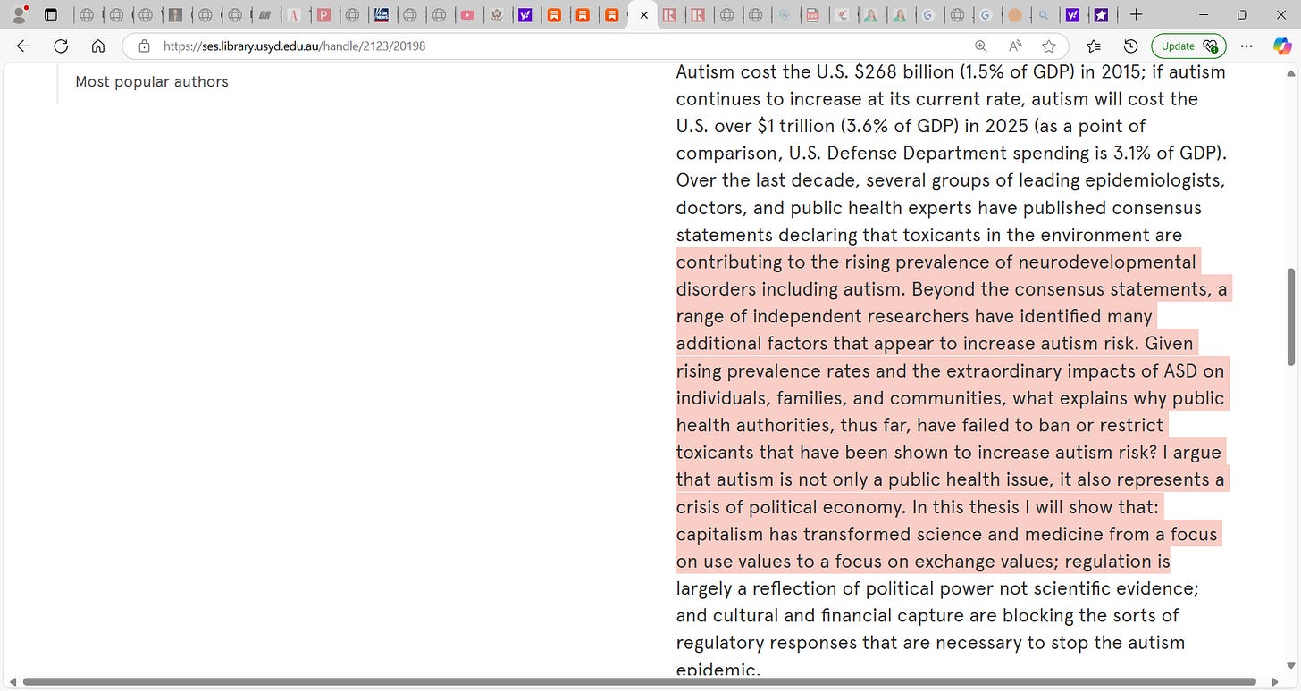
Task: Close the currently active tab
Action: (643, 15)
